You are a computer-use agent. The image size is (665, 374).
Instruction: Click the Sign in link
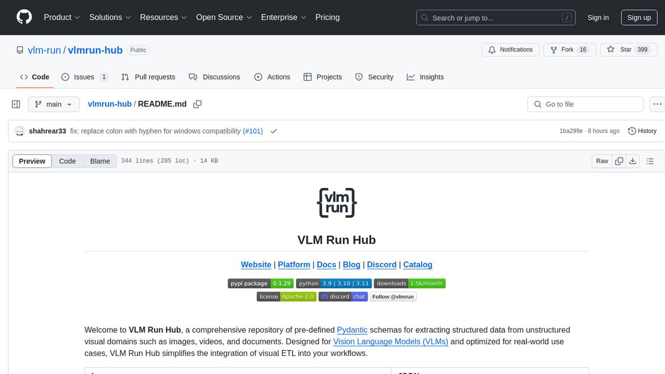point(598,18)
